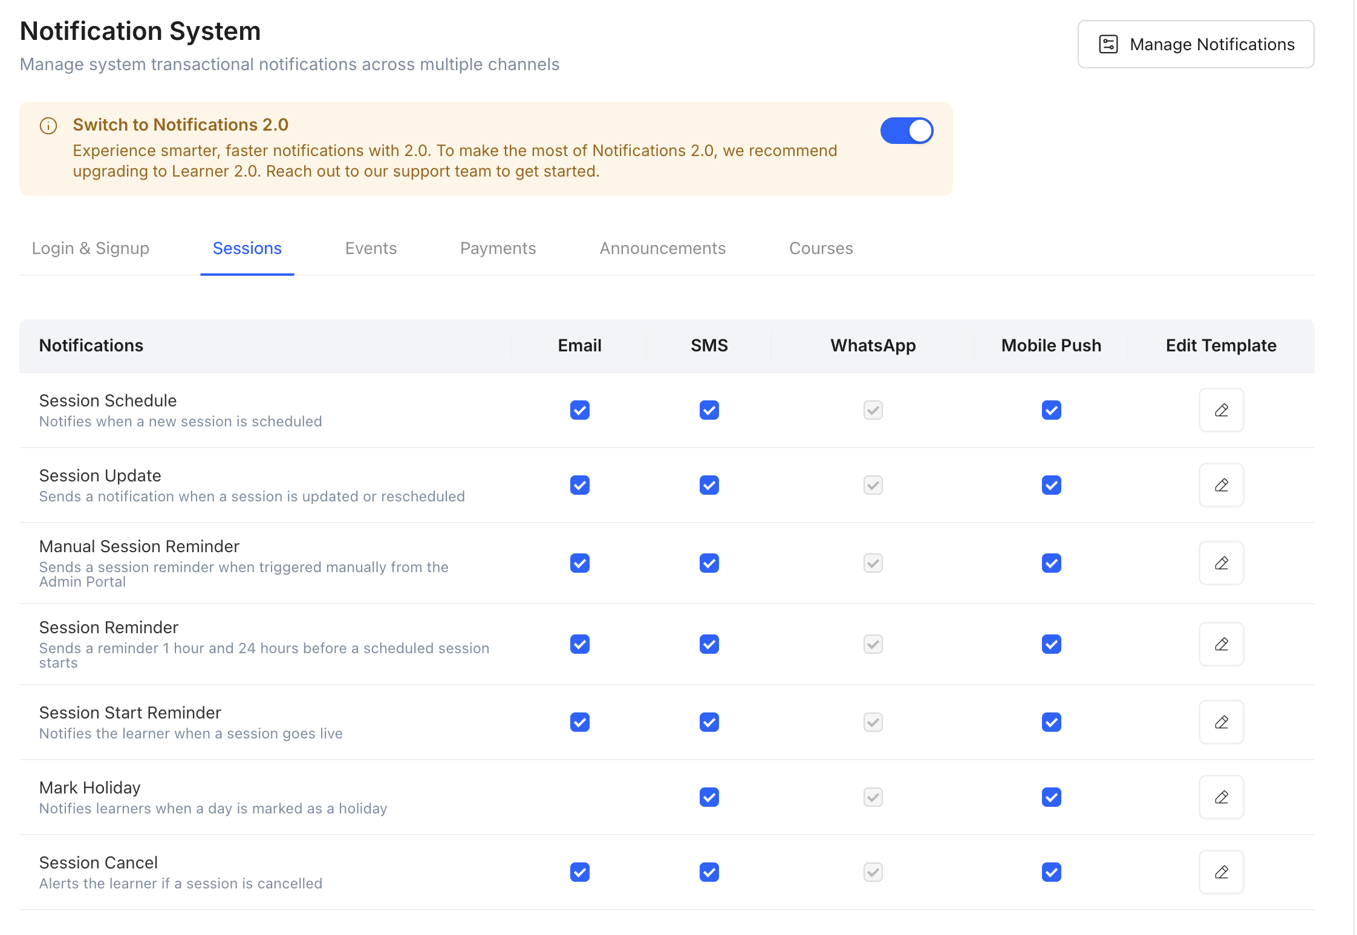This screenshot has width=1357, height=935.
Task: Select the Sessions tab
Action: tap(247, 248)
